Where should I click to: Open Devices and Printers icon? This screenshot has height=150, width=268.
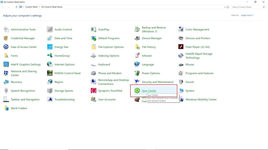[x=181, y=38]
